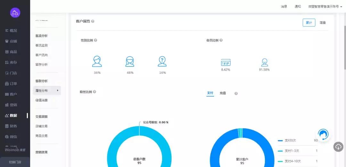Open 门店 in main sidebar
346x167 pixels.
tap(11, 73)
